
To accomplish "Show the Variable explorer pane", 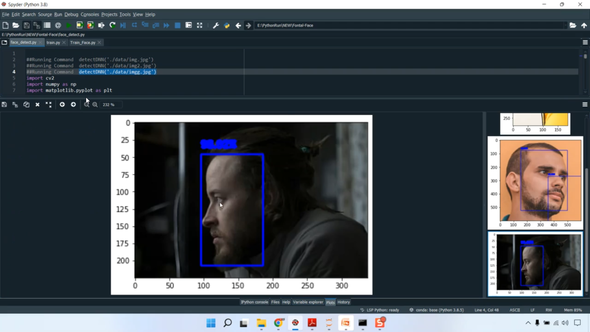I will (x=309, y=302).
